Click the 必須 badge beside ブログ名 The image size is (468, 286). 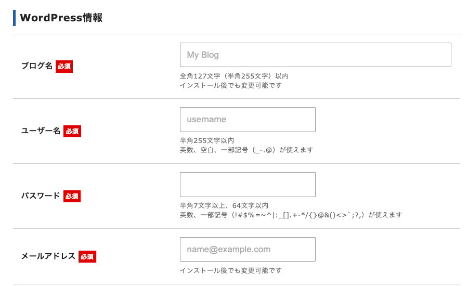point(64,67)
